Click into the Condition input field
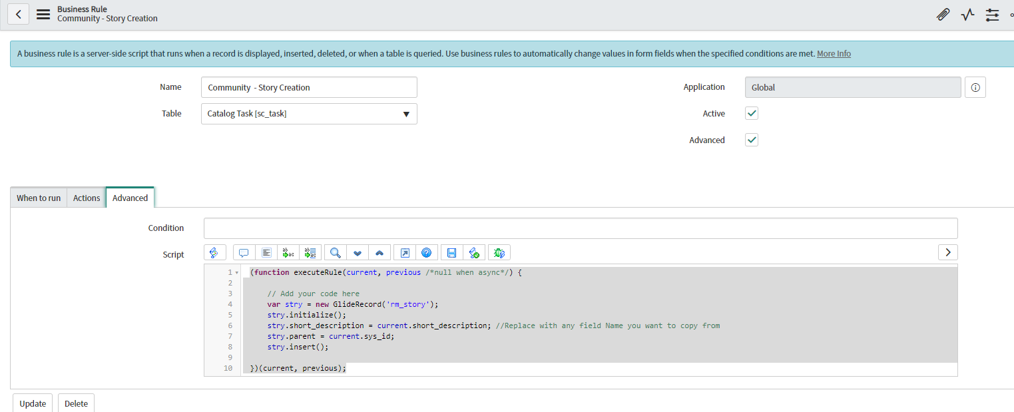This screenshot has width=1014, height=412. click(580, 228)
